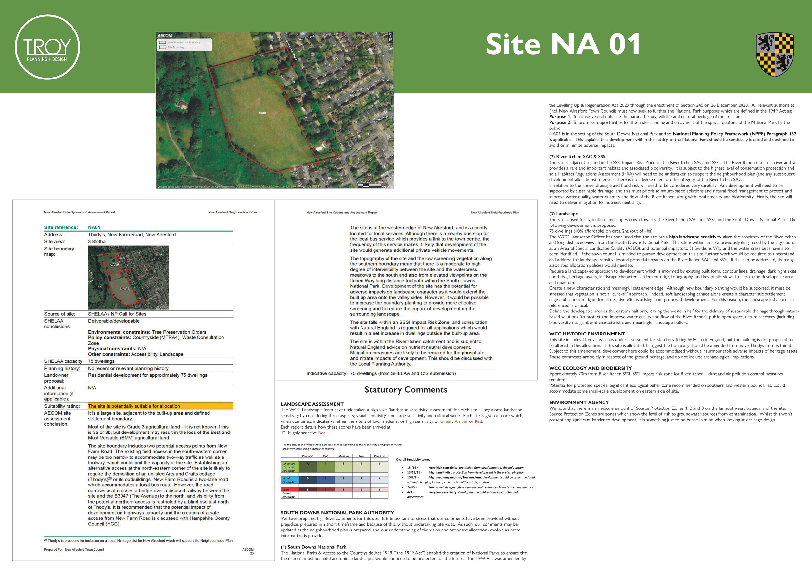
Task: Click the dark green score 5 landscape cell
Action: [x=308, y=466]
